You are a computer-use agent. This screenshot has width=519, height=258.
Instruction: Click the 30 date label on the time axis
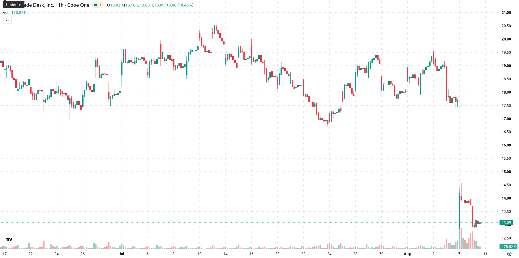pyautogui.click(x=381, y=254)
